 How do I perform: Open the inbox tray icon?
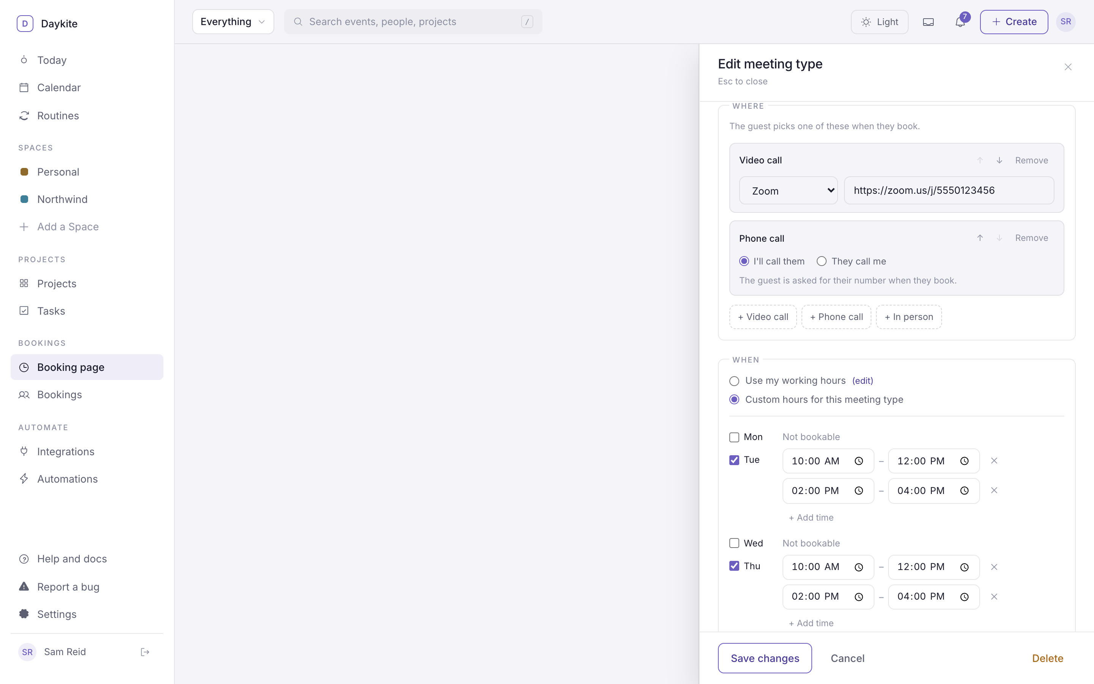(928, 22)
